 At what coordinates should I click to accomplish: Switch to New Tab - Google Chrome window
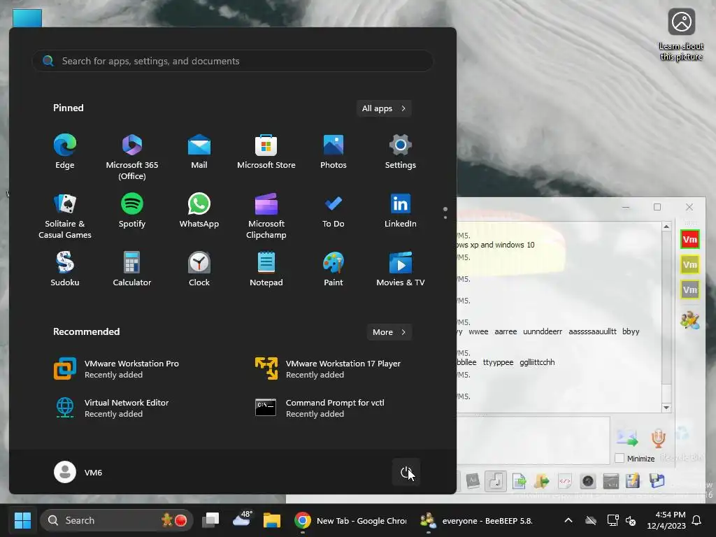351,520
